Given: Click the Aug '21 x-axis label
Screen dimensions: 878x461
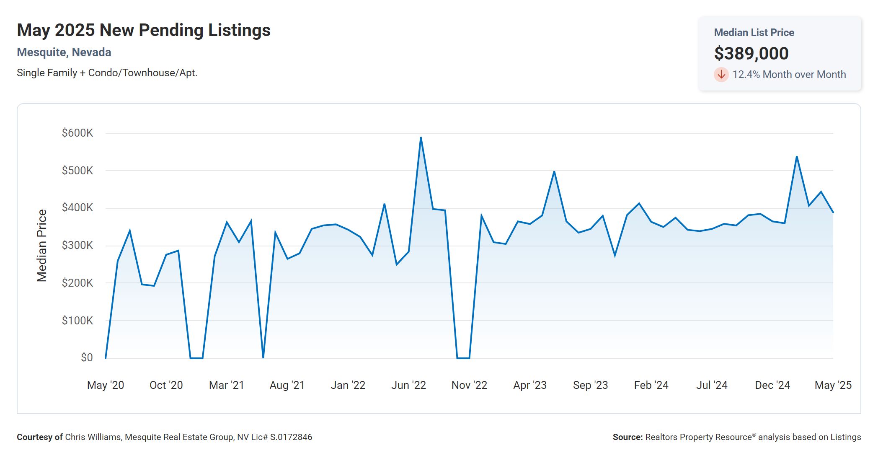Looking at the screenshot, I should coord(287,385).
